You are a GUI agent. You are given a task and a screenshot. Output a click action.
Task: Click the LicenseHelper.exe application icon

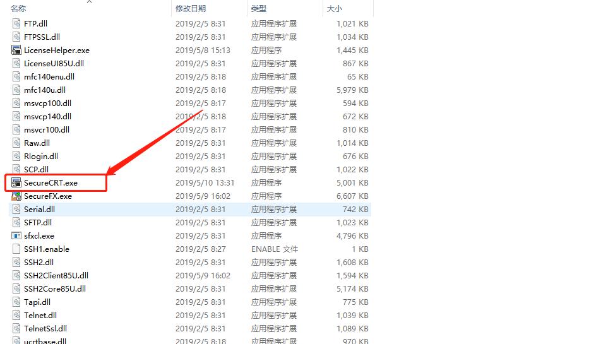16,50
